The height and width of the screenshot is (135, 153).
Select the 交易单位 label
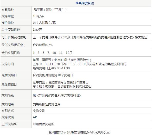point(8,16)
